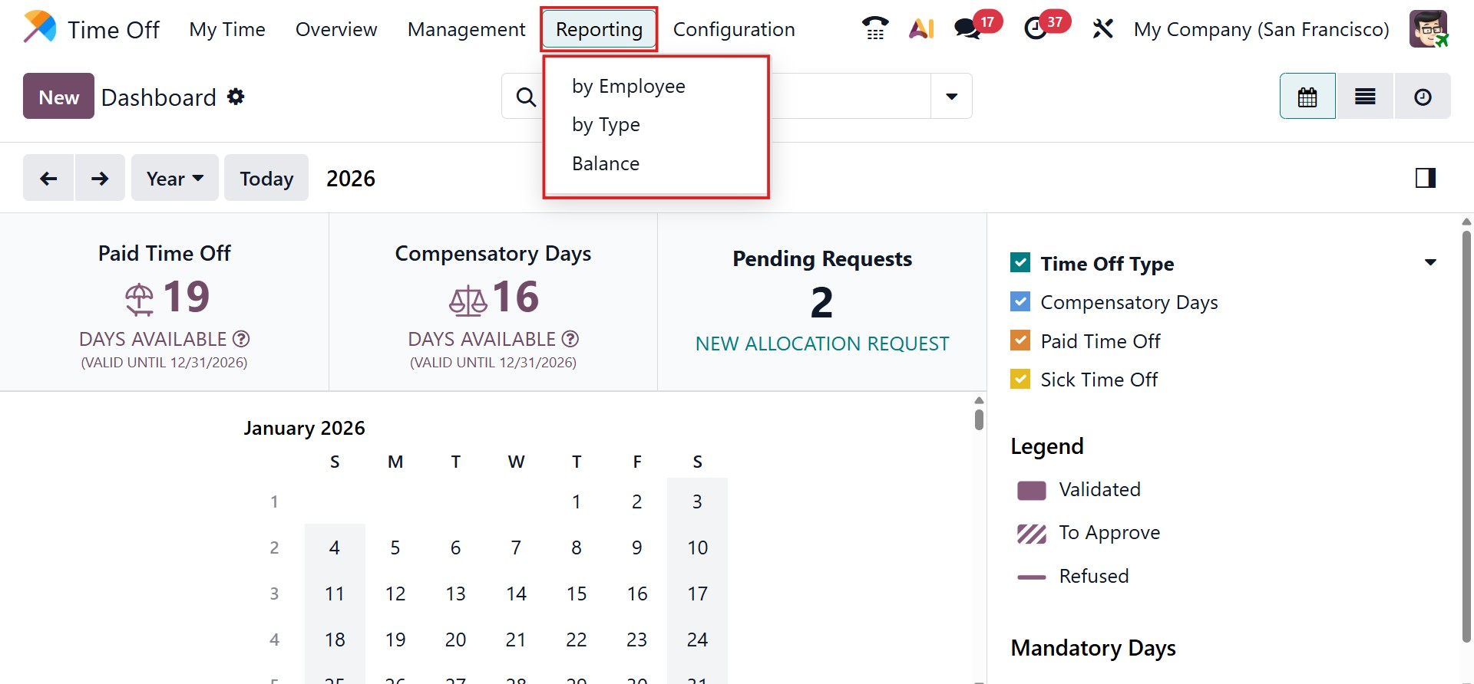This screenshot has width=1474, height=684.
Task: Open the Year scale dropdown
Action: click(x=175, y=178)
